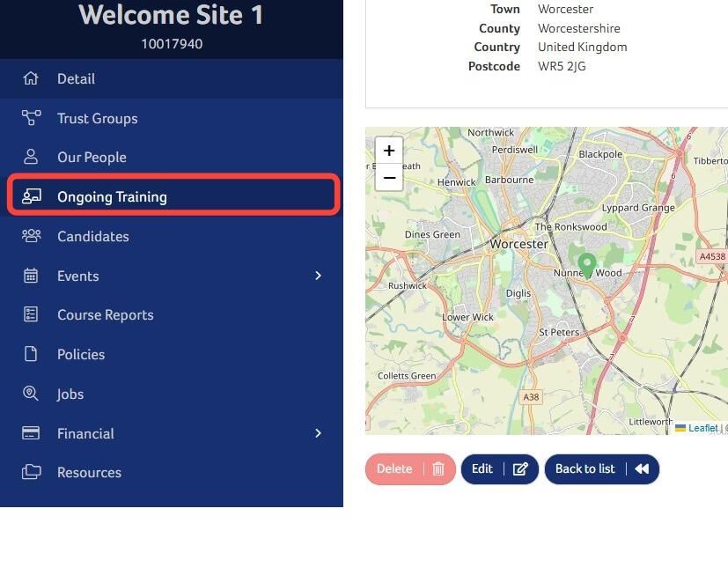Click the Candidates group icon
The height and width of the screenshot is (575, 728).
(31, 236)
